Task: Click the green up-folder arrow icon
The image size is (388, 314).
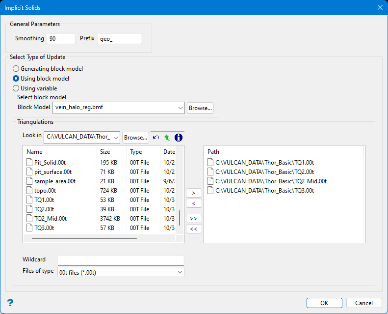Action: pyautogui.click(x=167, y=138)
